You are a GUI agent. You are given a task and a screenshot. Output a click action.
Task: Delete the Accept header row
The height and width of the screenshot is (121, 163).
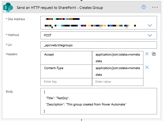coord(147,54)
